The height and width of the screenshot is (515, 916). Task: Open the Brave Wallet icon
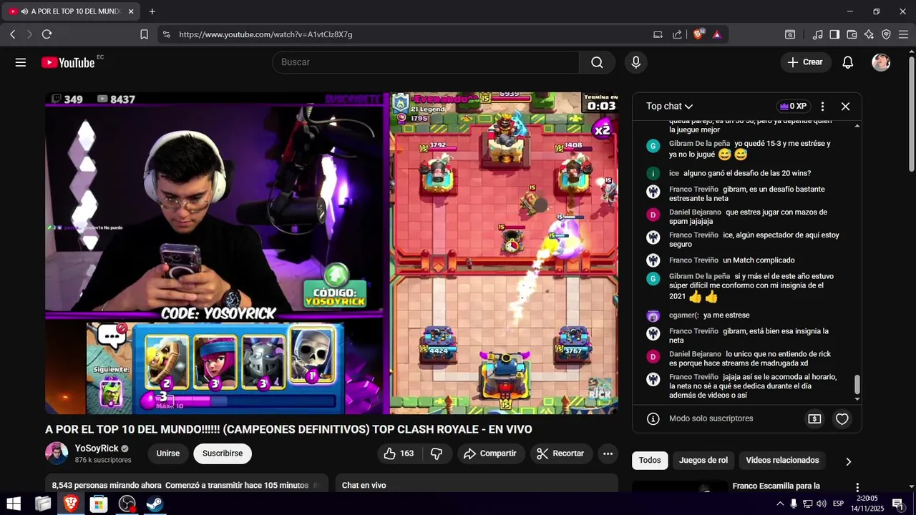[x=852, y=34]
